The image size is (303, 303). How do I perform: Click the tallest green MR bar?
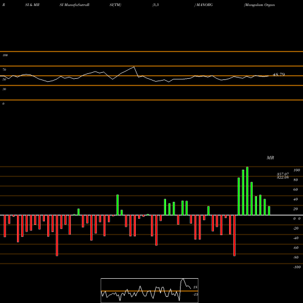tap(247, 191)
